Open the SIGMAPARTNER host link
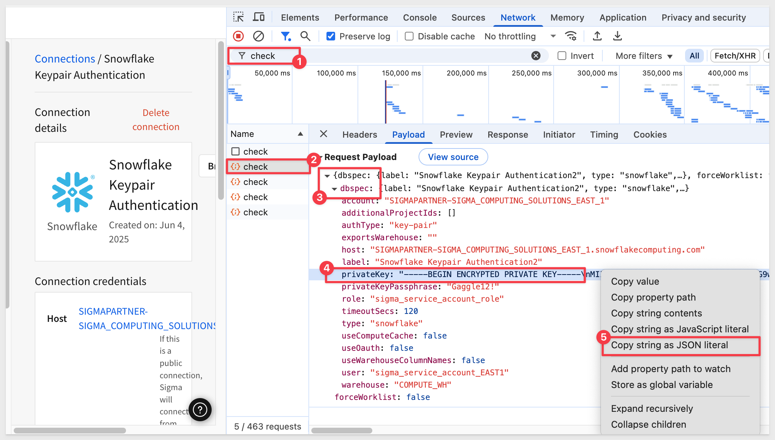 click(x=147, y=319)
